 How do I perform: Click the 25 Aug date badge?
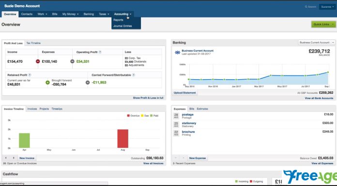pyautogui.click(x=176, y=125)
